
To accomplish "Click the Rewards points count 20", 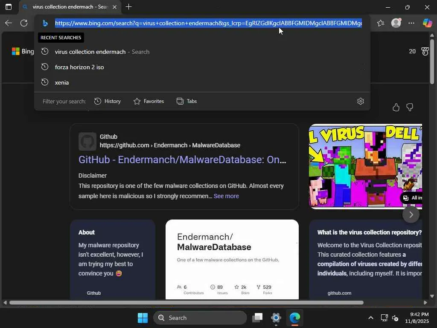I will [x=412, y=51].
